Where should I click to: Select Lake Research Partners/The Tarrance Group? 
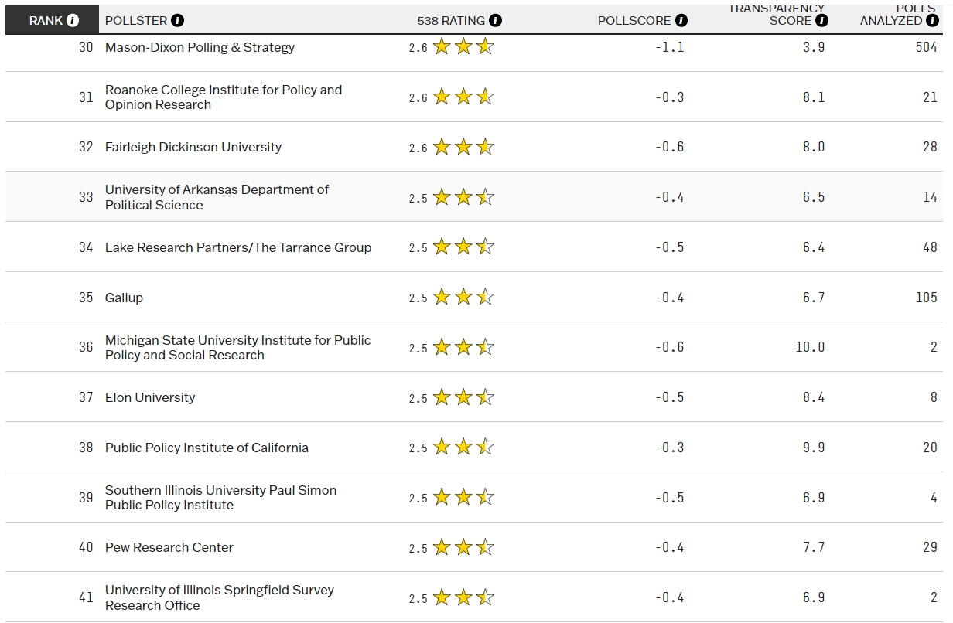click(x=238, y=247)
